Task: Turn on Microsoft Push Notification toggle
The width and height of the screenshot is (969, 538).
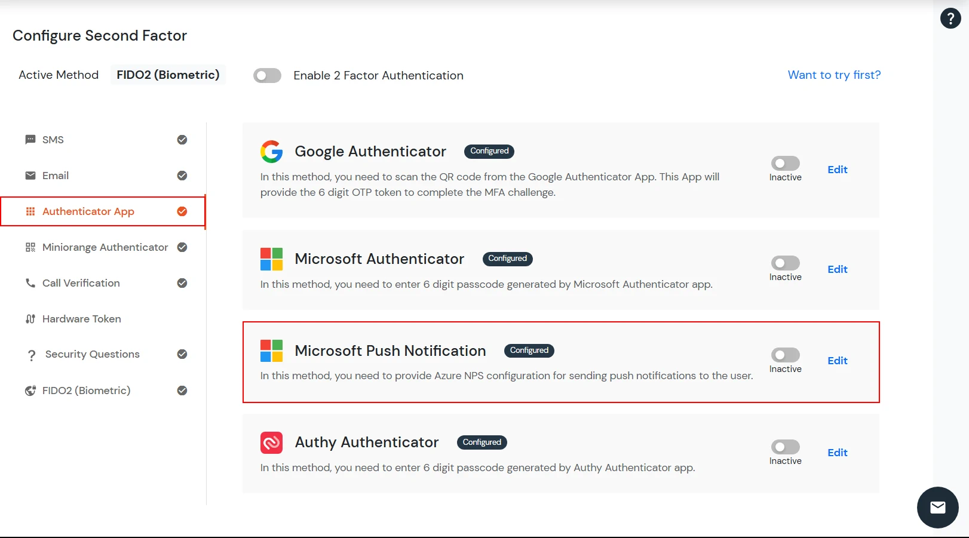Action: tap(785, 355)
